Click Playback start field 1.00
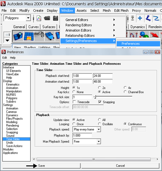This screenshot has width=162, height=171. [x=82, y=76]
